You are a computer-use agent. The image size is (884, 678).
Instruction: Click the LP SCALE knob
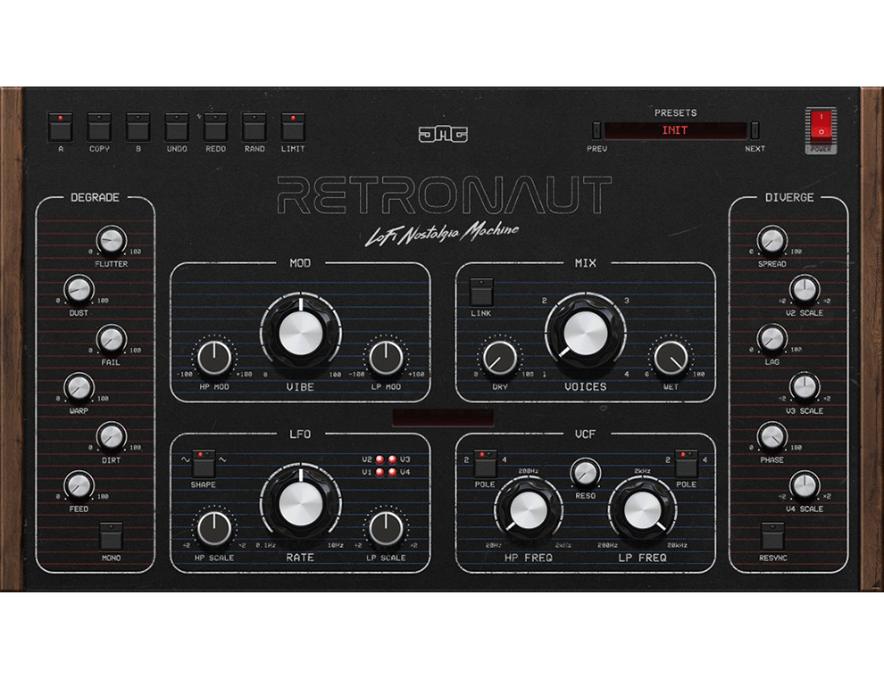pos(386,529)
